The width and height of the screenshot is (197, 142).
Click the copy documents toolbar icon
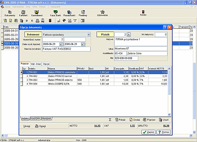[x=16, y=21]
